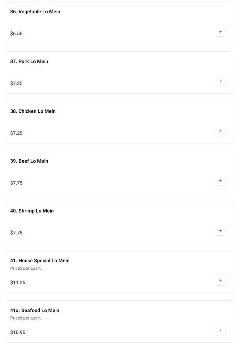Add Chicken Lo Mein with plus icon

(x=220, y=131)
